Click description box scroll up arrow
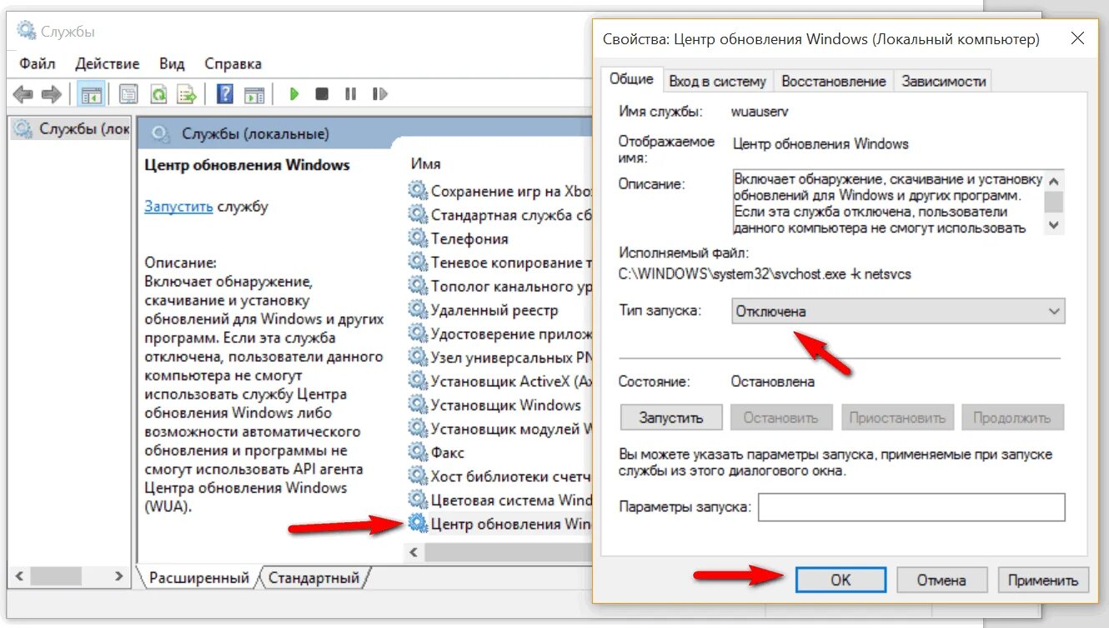 tap(1055, 180)
